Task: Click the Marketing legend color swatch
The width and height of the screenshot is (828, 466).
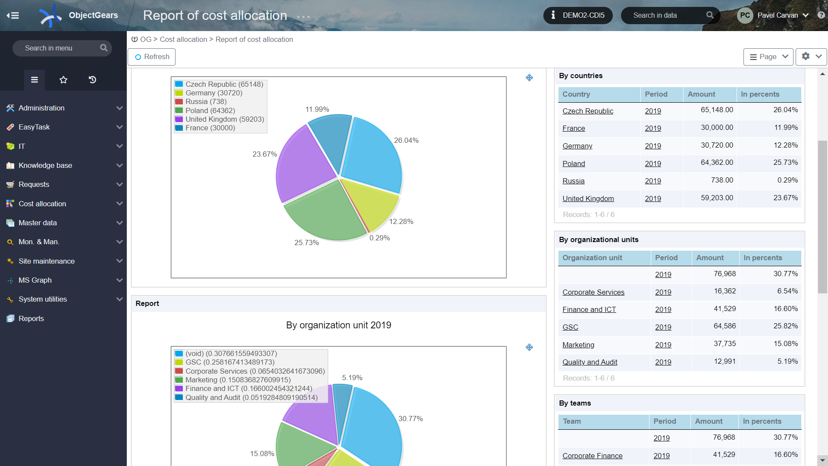Action: point(179,380)
